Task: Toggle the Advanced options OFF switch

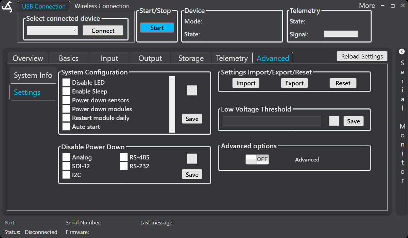Action: click(x=257, y=159)
